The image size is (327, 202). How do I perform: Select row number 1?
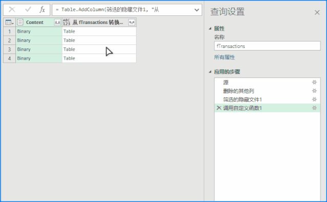pyautogui.click(x=9, y=32)
